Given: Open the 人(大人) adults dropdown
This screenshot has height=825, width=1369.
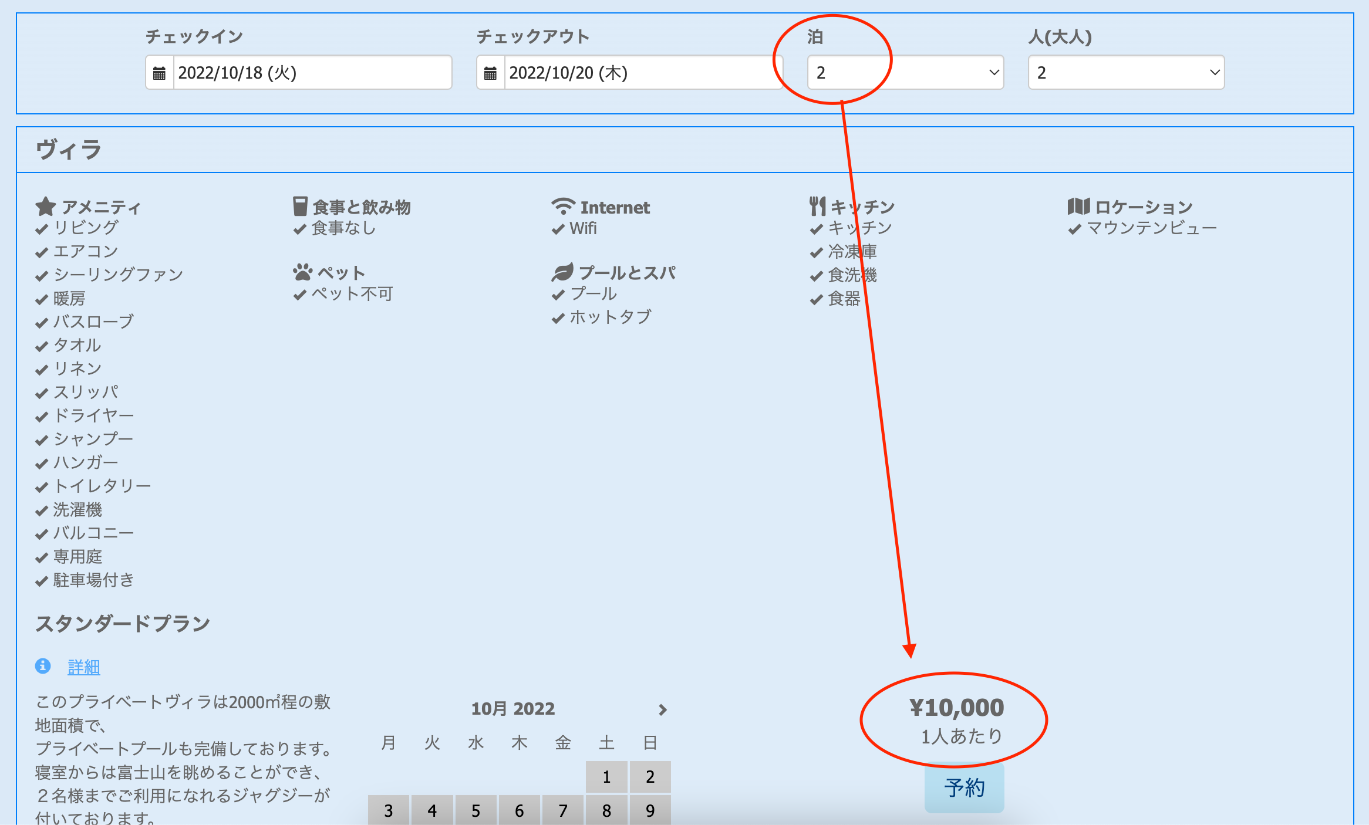Looking at the screenshot, I should [1125, 73].
